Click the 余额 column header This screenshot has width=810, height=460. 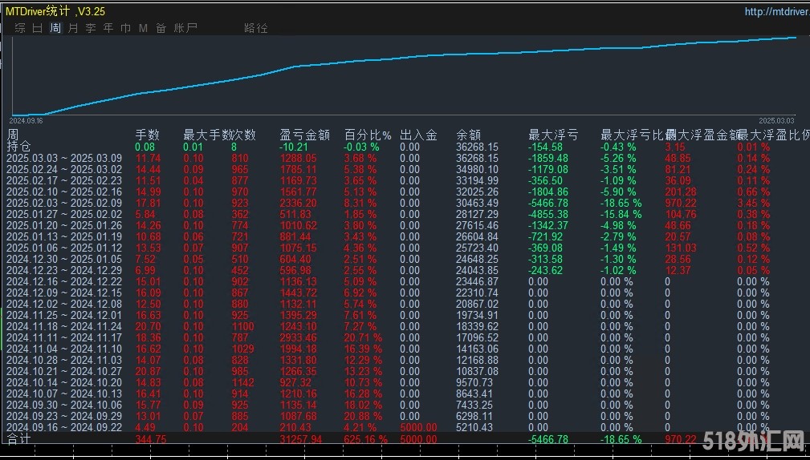pyautogui.click(x=469, y=135)
